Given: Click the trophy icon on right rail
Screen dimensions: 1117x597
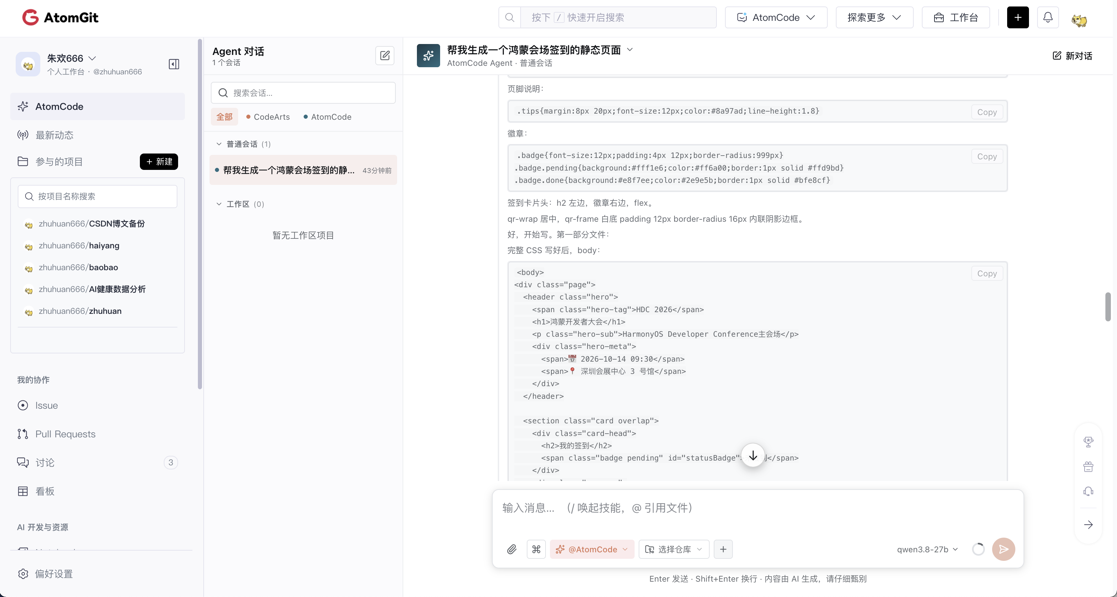Looking at the screenshot, I should click(1088, 442).
